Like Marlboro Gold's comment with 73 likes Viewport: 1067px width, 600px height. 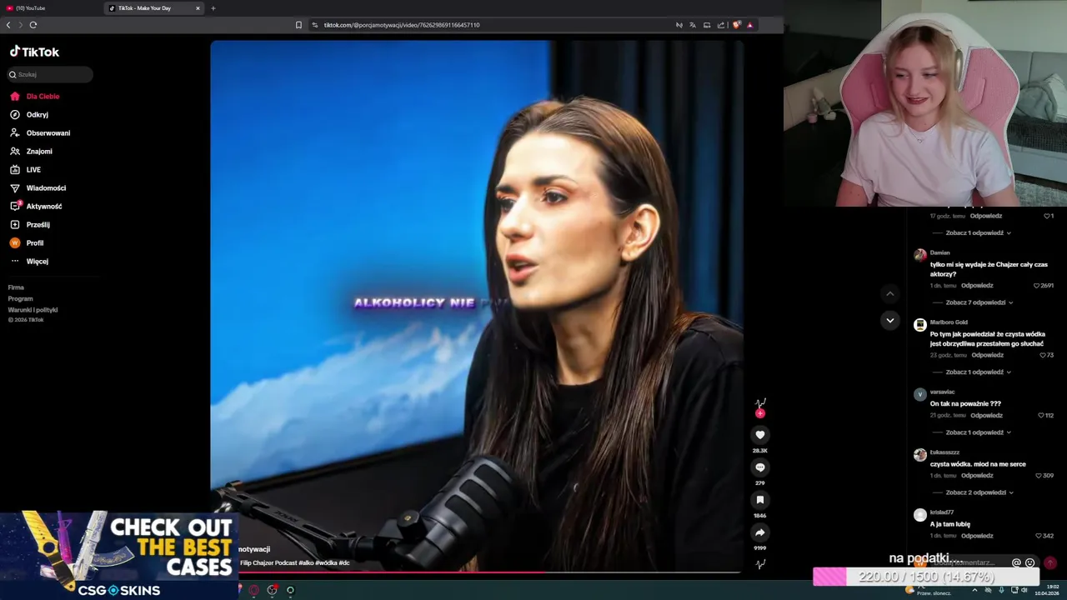(1042, 355)
